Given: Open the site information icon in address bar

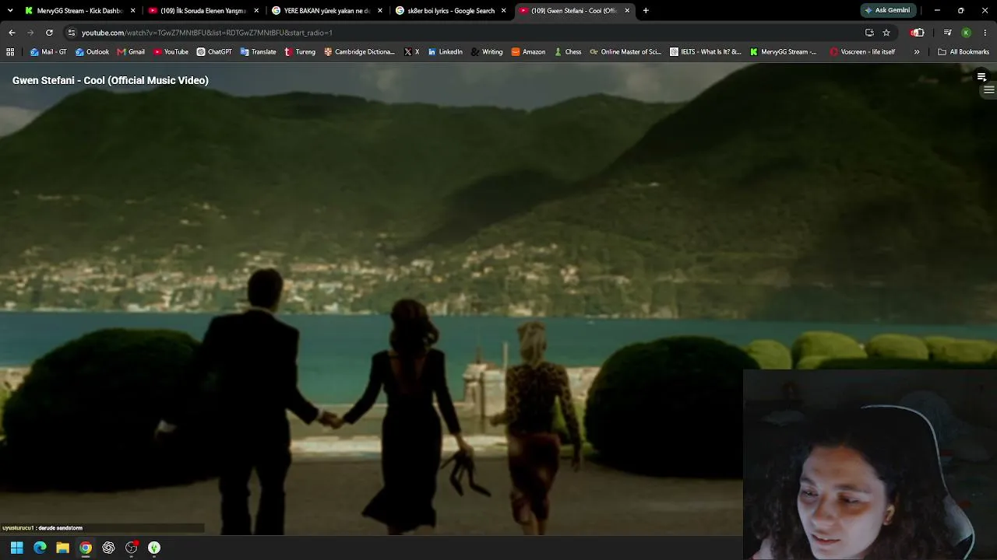Looking at the screenshot, I should pyautogui.click(x=71, y=33).
